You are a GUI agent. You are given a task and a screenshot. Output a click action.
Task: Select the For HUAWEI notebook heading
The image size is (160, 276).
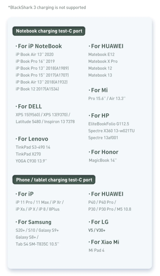click(x=106, y=46)
